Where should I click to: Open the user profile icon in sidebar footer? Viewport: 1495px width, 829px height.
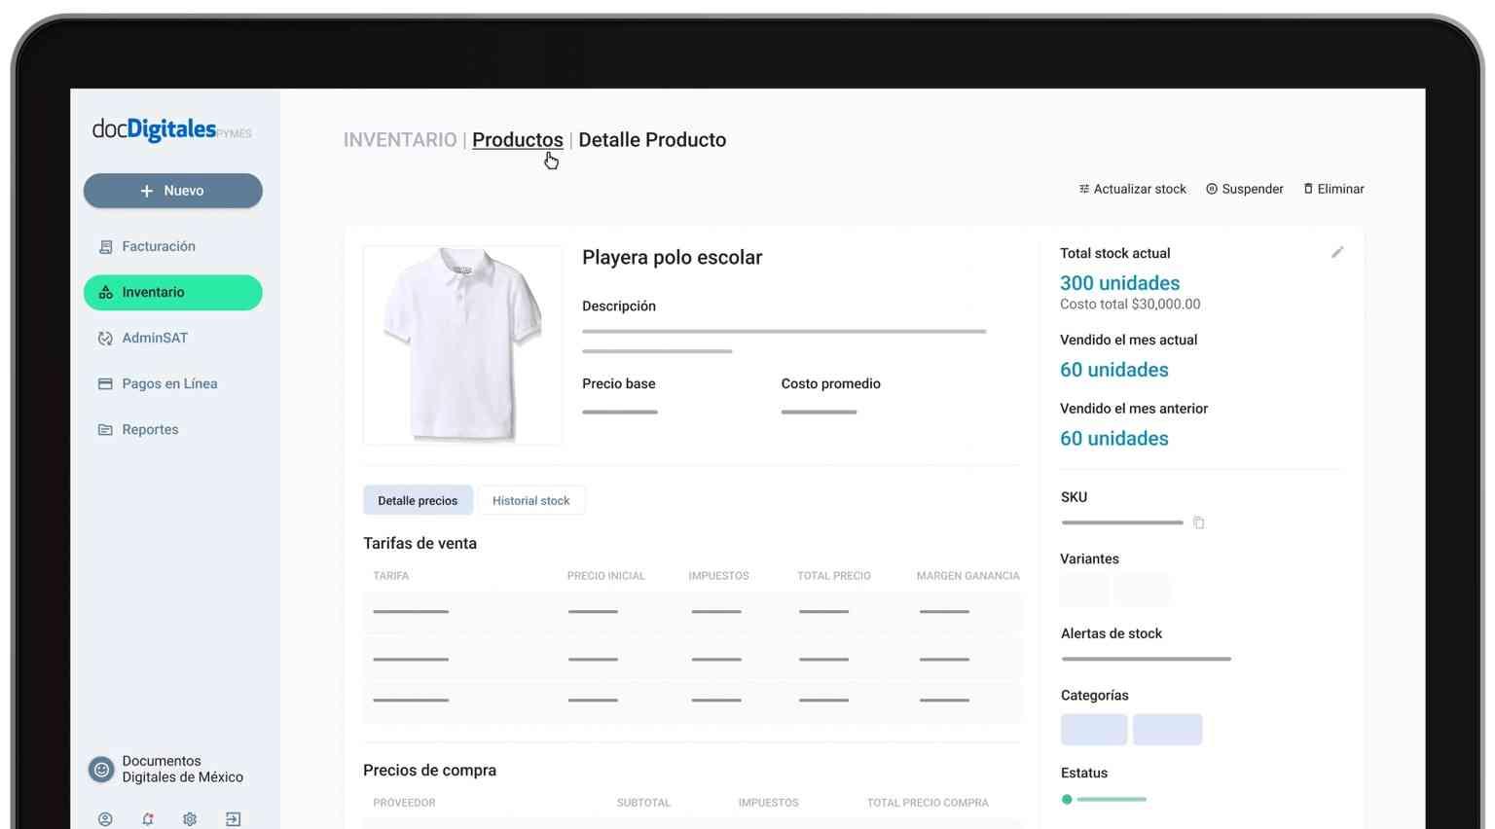tap(105, 819)
